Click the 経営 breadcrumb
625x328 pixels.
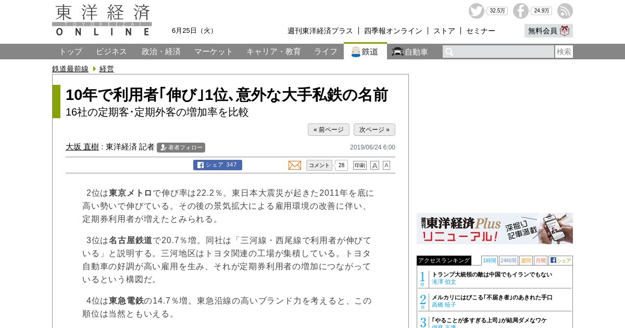tap(107, 69)
